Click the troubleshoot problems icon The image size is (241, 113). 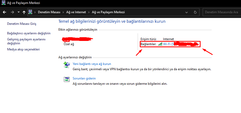tap(67, 79)
